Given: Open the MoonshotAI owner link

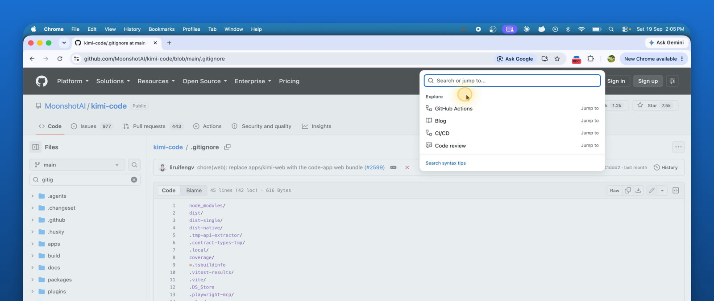Looking at the screenshot, I should [65, 106].
